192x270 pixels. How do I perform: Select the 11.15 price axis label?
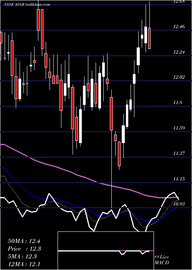[x=179, y=179]
